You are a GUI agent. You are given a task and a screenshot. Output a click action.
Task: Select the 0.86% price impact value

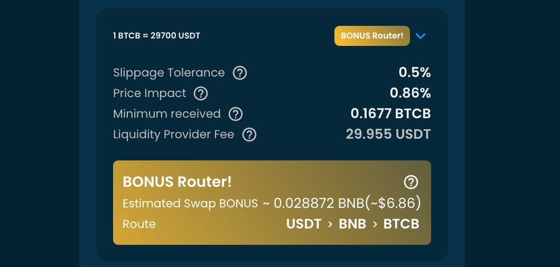click(x=410, y=93)
